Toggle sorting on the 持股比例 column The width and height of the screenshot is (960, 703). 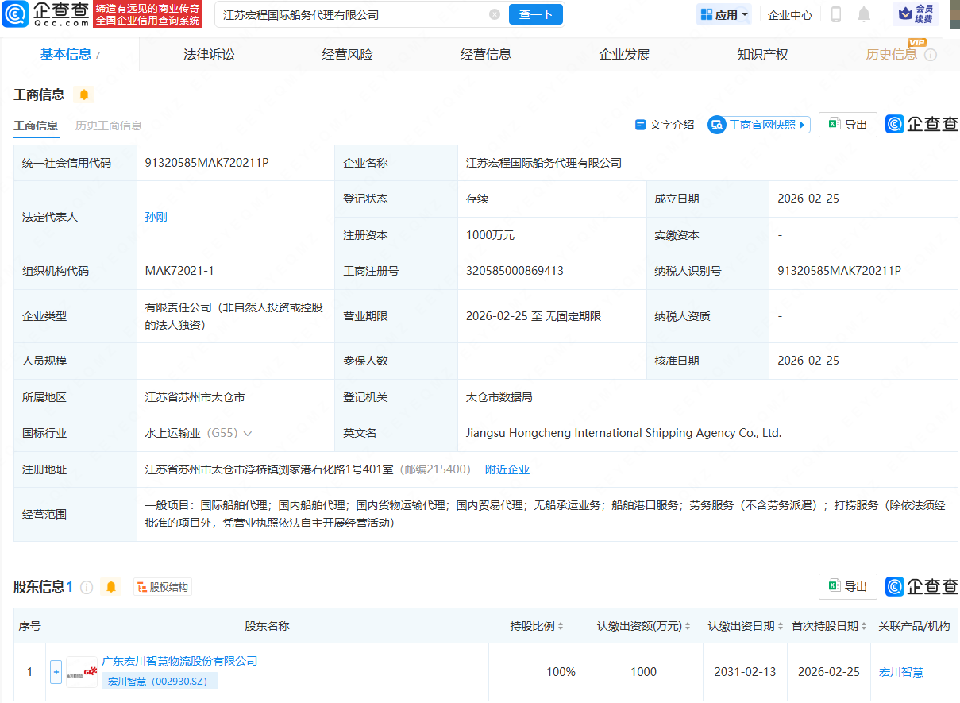tap(560, 625)
